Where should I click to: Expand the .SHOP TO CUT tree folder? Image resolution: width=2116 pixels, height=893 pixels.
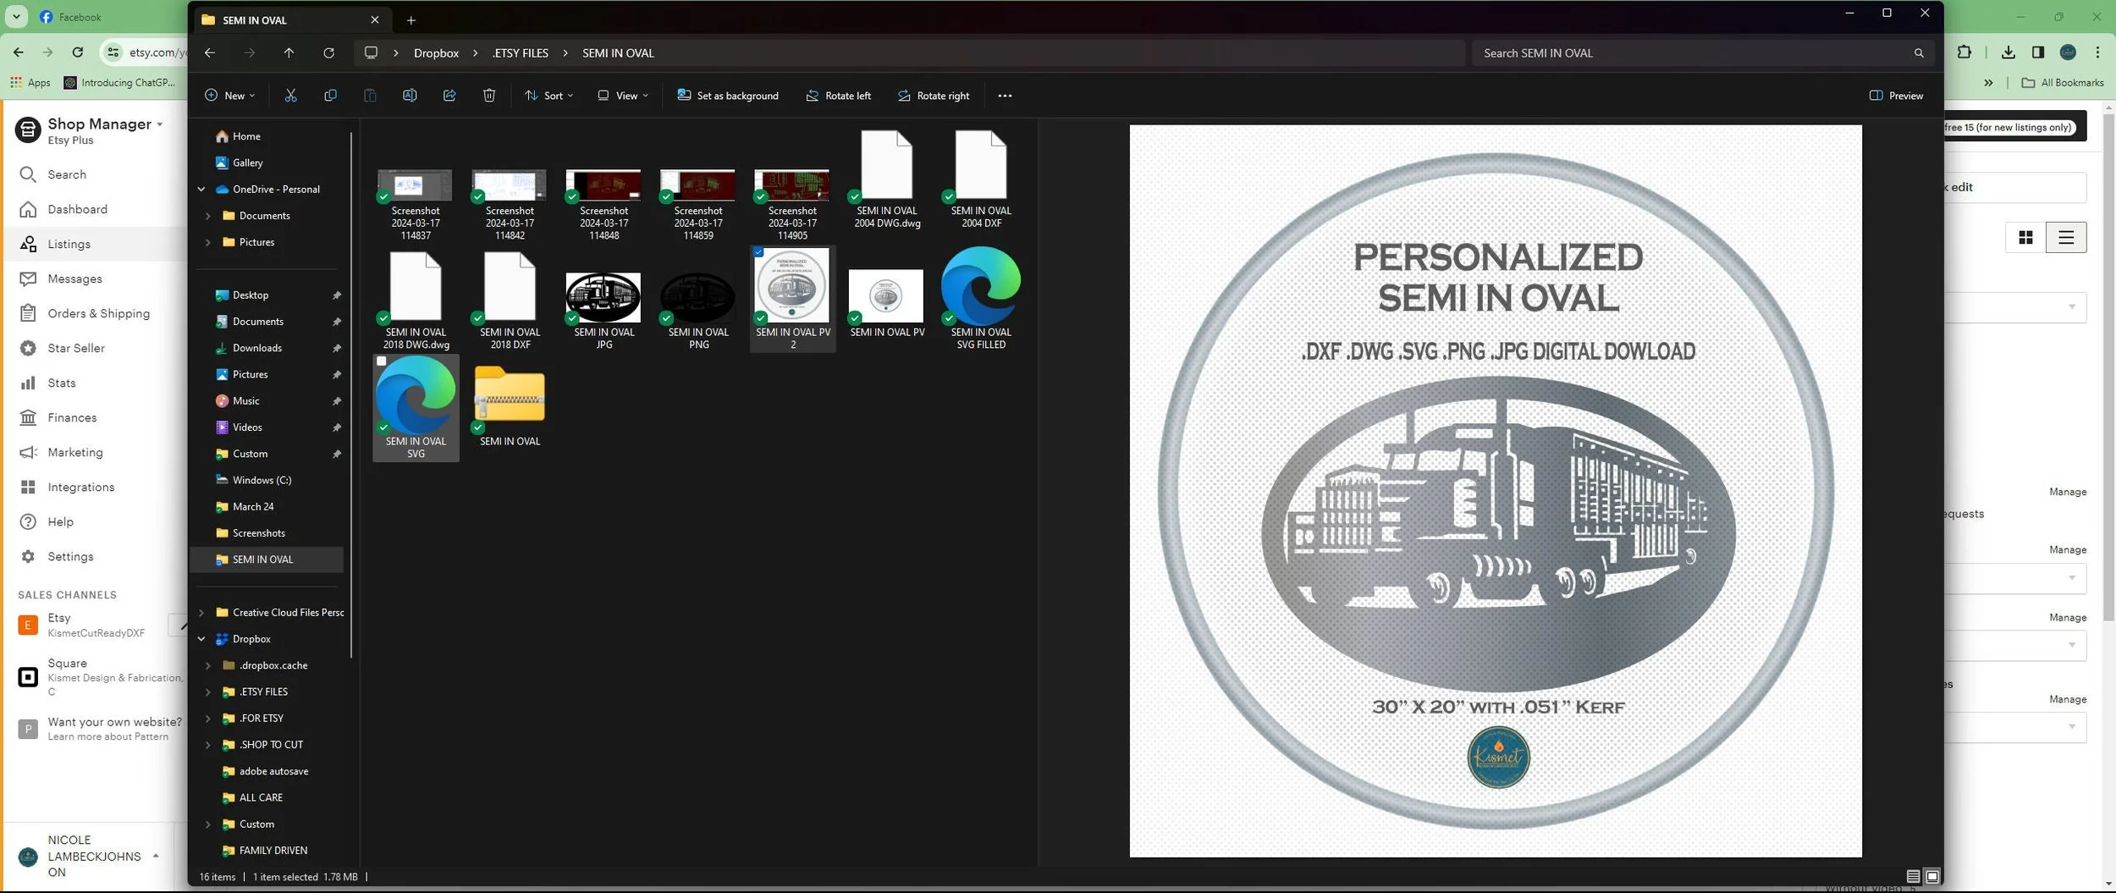[208, 745]
